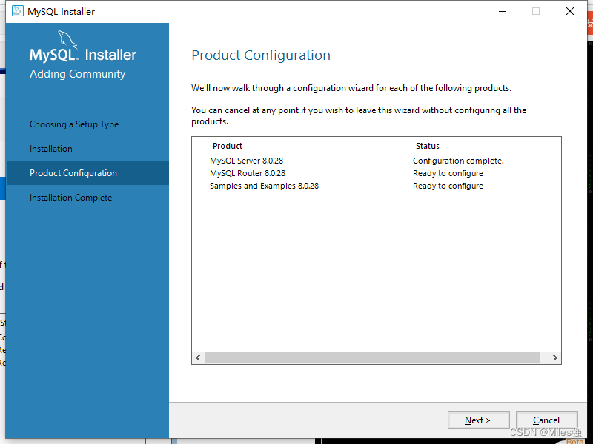
Task: Select the MySQL Server 8.0.28 row
Action: click(x=377, y=161)
